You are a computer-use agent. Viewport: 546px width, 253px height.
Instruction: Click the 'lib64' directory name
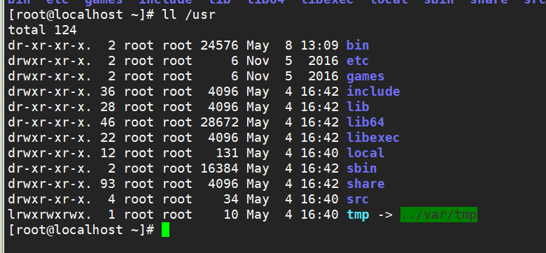click(x=365, y=122)
